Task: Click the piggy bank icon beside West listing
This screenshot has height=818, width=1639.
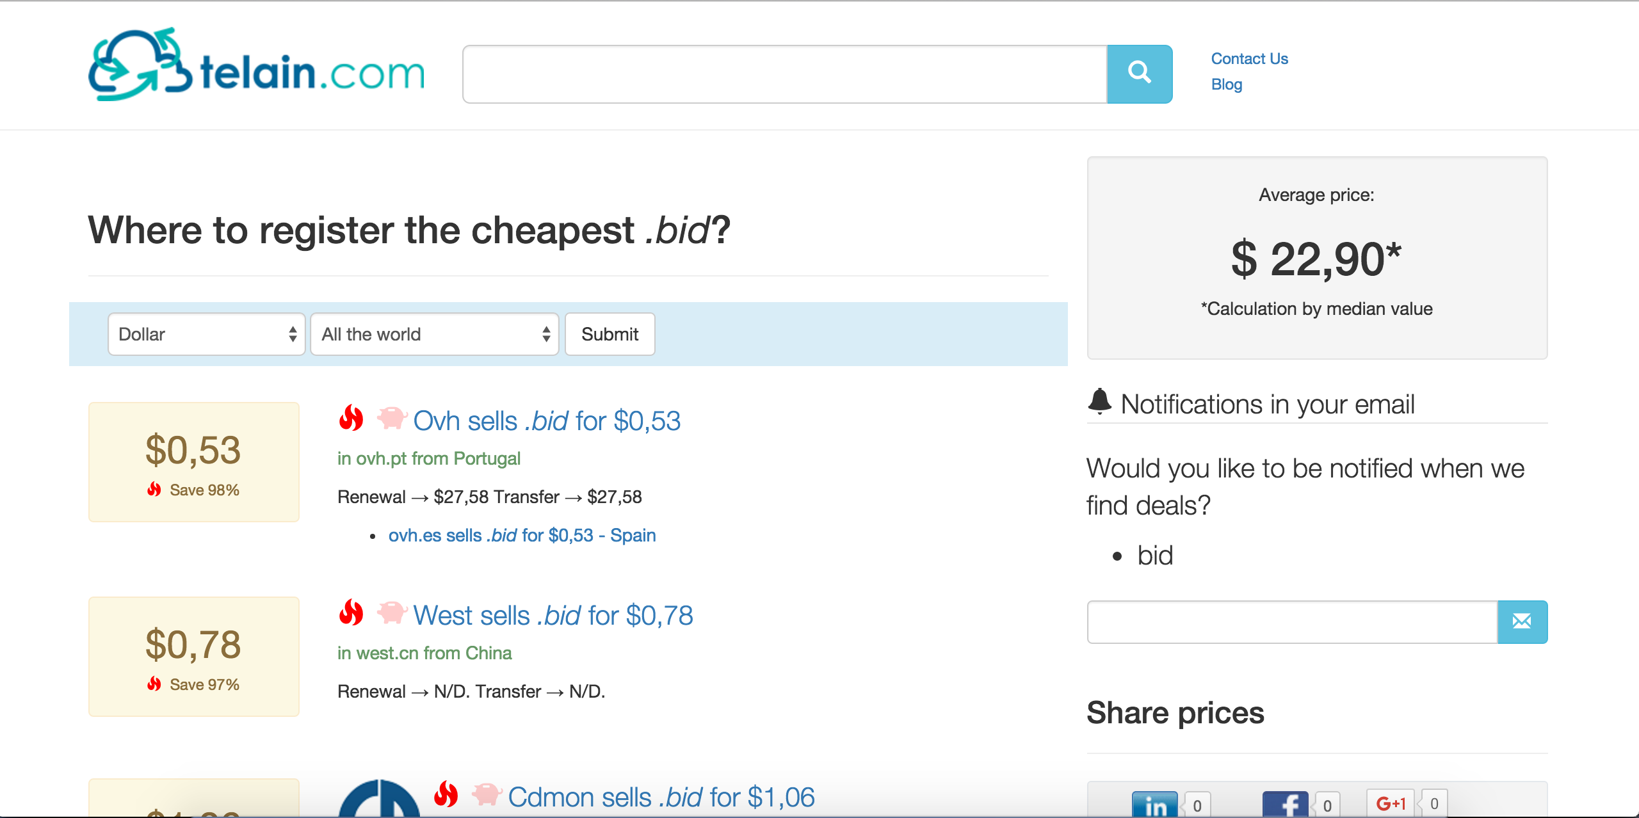Action: 392,613
